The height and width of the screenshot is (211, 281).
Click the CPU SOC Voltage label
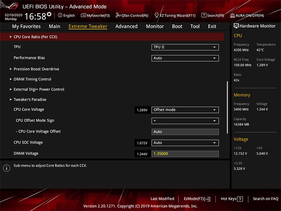click(28, 143)
